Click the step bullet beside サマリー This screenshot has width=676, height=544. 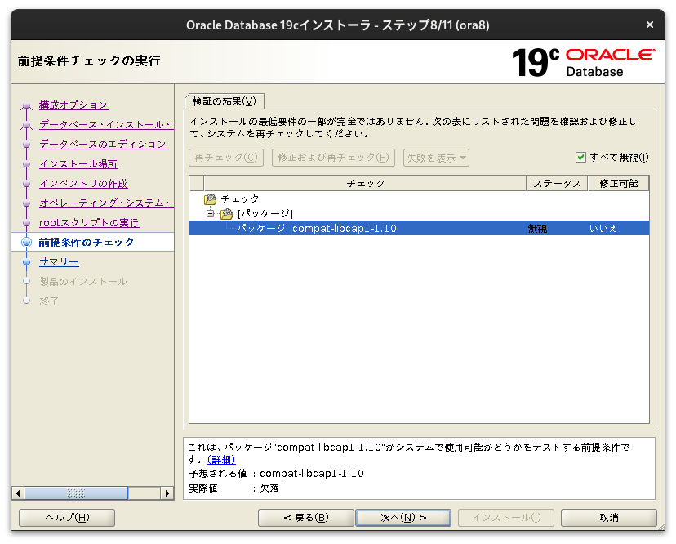point(26,261)
